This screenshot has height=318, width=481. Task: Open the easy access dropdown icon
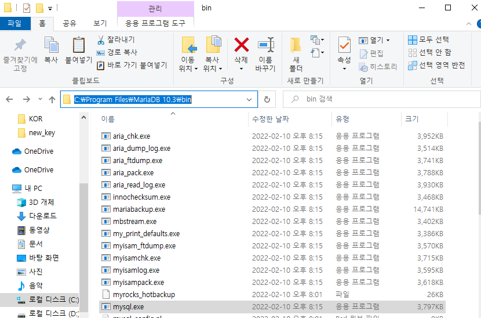317,53
